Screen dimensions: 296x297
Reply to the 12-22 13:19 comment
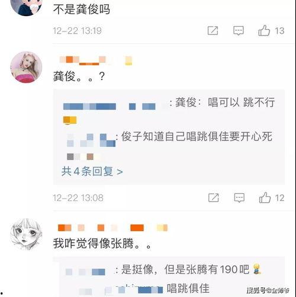point(239,31)
